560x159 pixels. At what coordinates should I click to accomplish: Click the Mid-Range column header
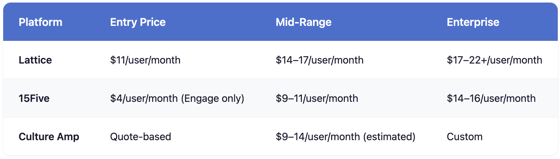[x=303, y=22]
